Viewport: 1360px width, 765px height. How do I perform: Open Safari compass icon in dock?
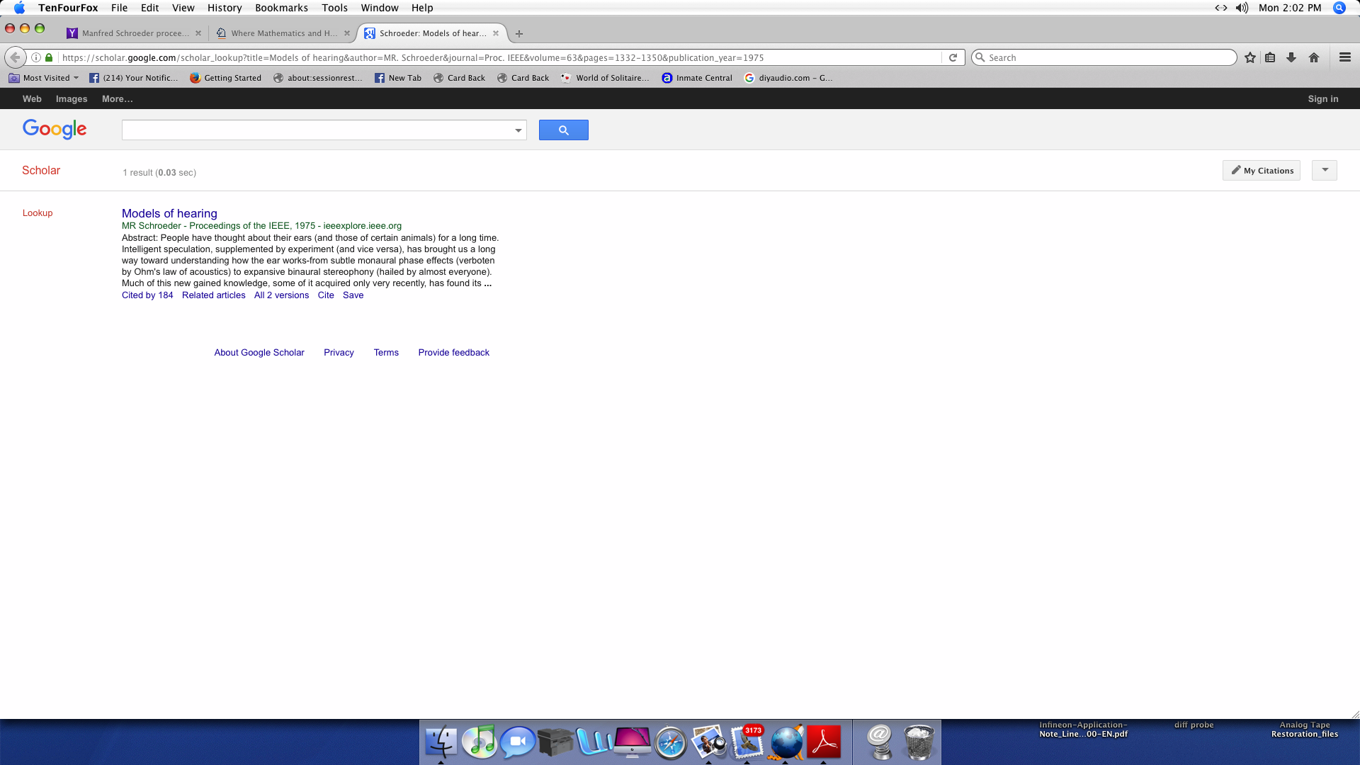pos(670,743)
